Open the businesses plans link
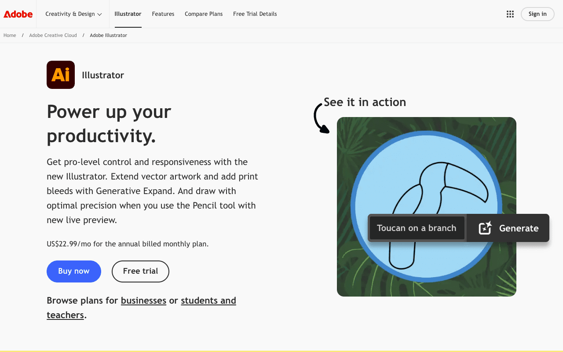The height and width of the screenshot is (352, 563). point(143,301)
